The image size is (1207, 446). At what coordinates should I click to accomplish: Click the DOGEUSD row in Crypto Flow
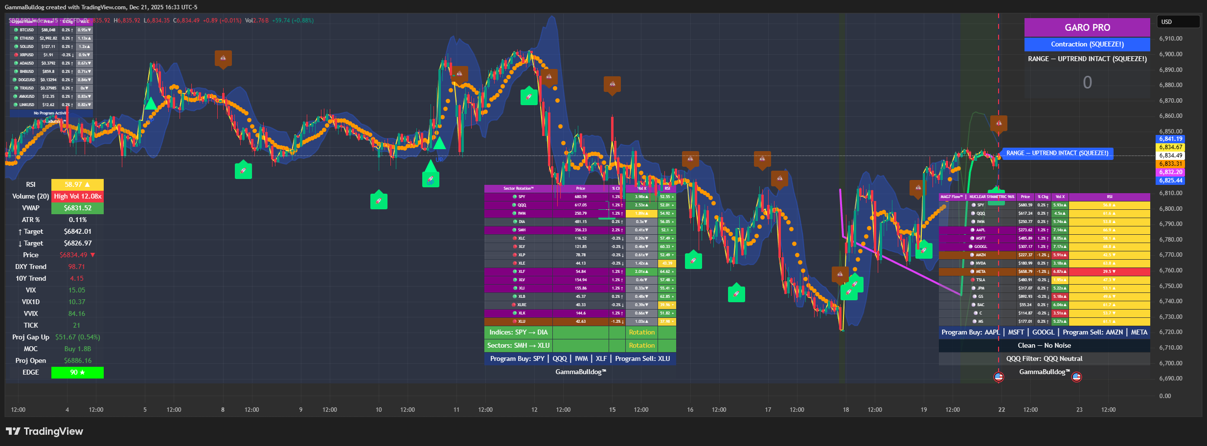click(x=51, y=80)
